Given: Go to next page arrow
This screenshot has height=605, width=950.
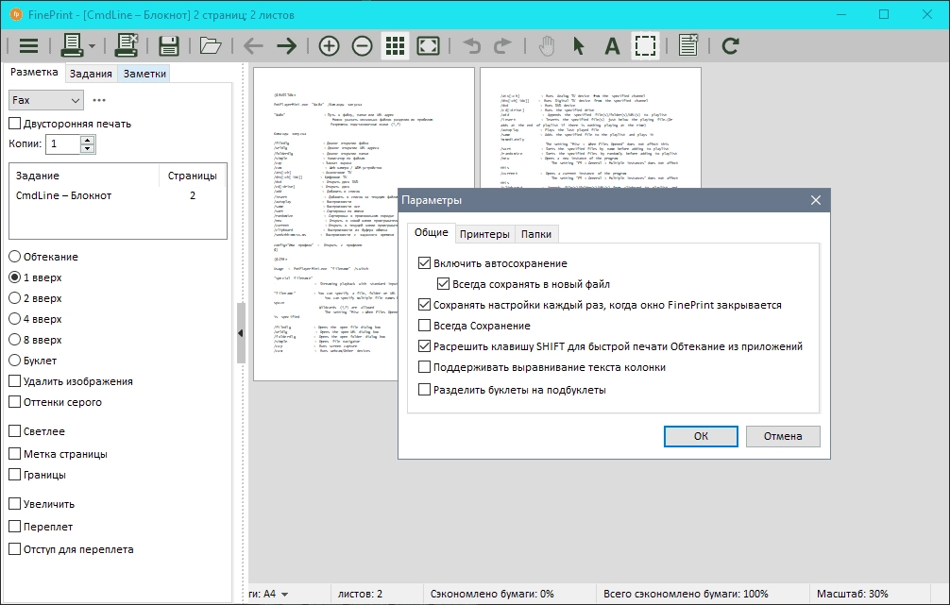Looking at the screenshot, I should [286, 46].
